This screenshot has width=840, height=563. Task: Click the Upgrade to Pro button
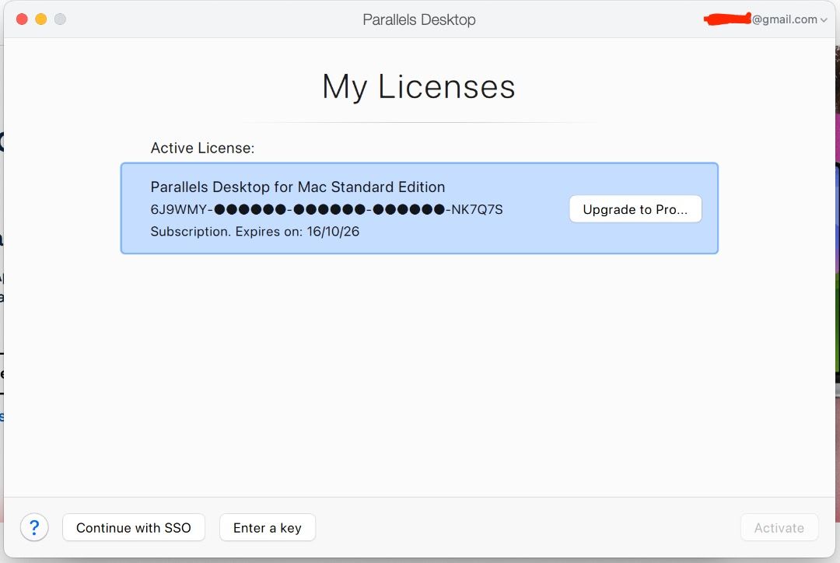click(x=635, y=209)
